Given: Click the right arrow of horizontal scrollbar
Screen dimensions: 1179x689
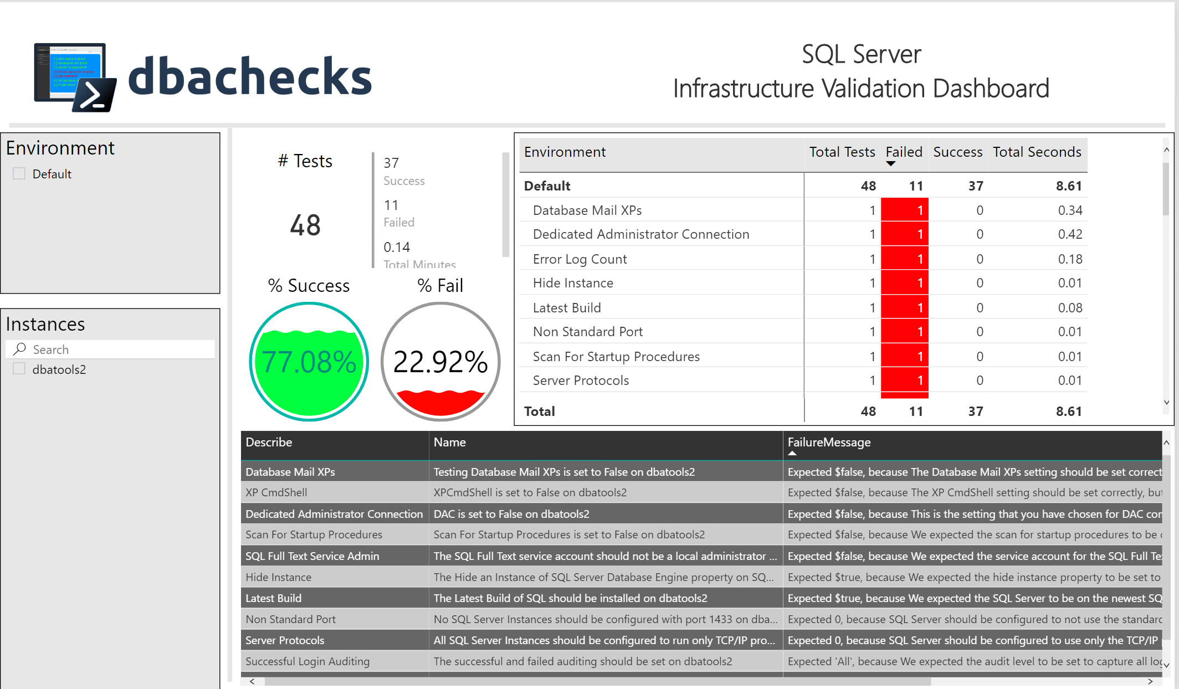Looking at the screenshot, I should pyautogui.click(x=1150, y=681).
